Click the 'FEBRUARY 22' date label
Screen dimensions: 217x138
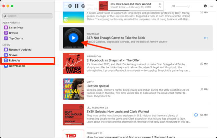click(94, 133)
